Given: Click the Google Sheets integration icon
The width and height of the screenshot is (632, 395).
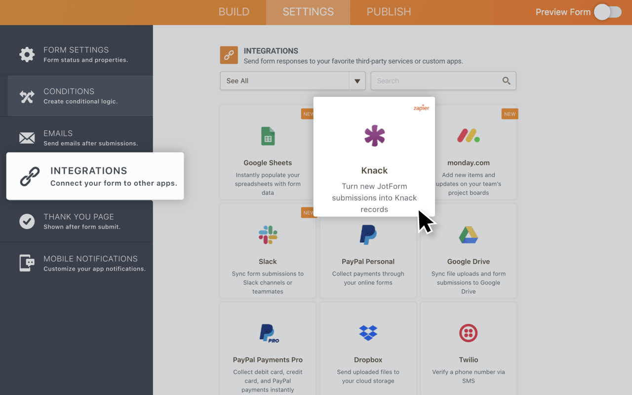Looking at the screenshot, I should (x=268, y=136).
